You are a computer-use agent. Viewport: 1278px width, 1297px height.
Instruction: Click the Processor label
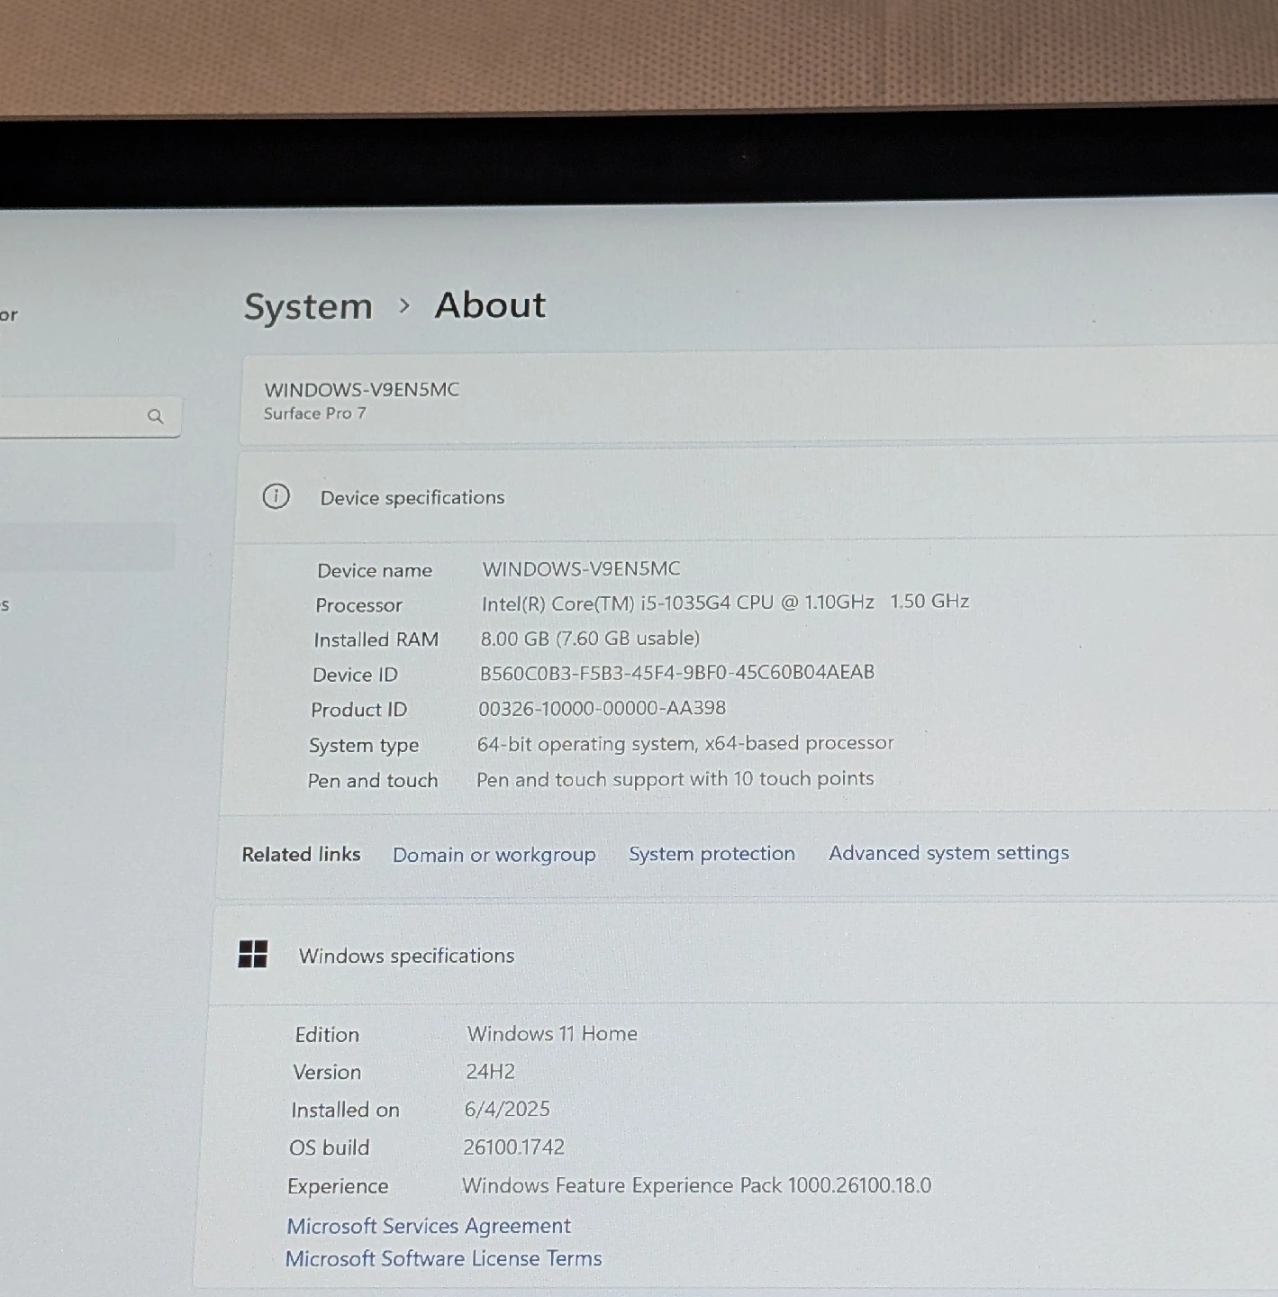358,605
